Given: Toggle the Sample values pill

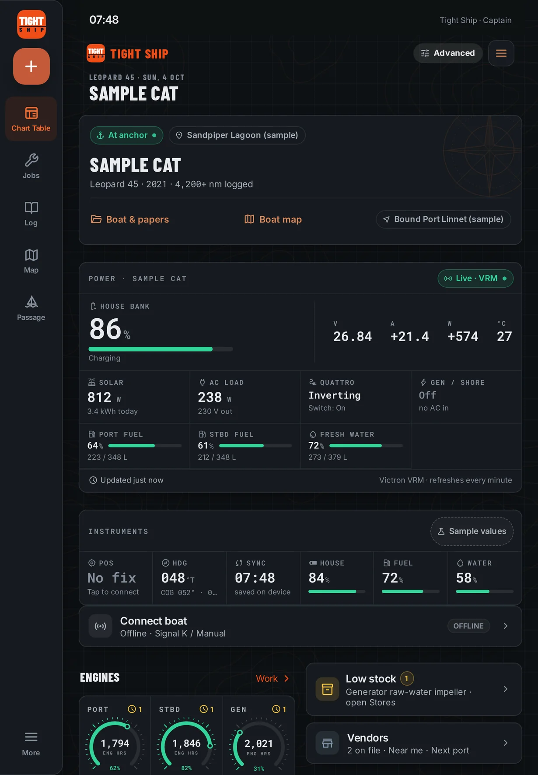Looking at the screenshot, I should pos(472,531).
